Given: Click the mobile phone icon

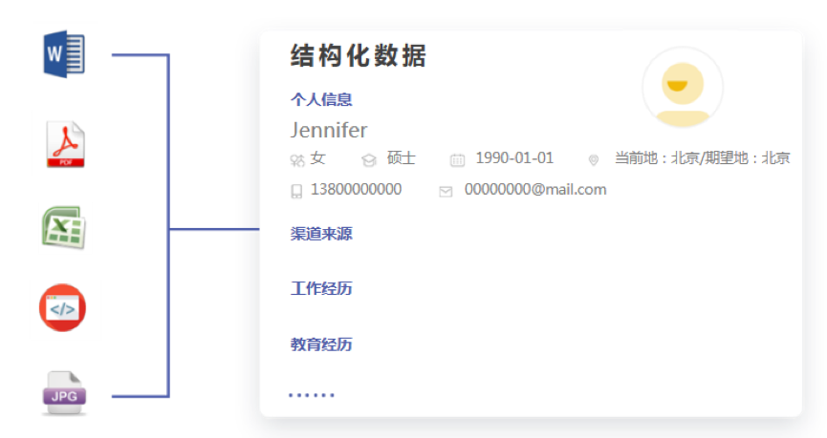Looking at the screenshot, I should 296,191.
